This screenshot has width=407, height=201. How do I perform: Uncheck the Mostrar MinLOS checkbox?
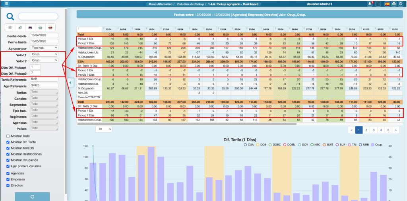click(8, 148)
